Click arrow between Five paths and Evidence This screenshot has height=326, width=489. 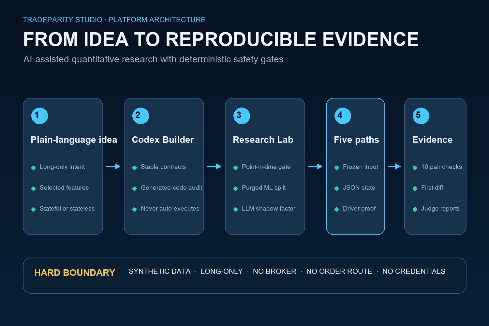tap(394, 167)
